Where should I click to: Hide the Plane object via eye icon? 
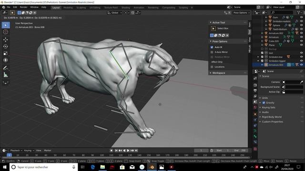click(x=301, y=45)
